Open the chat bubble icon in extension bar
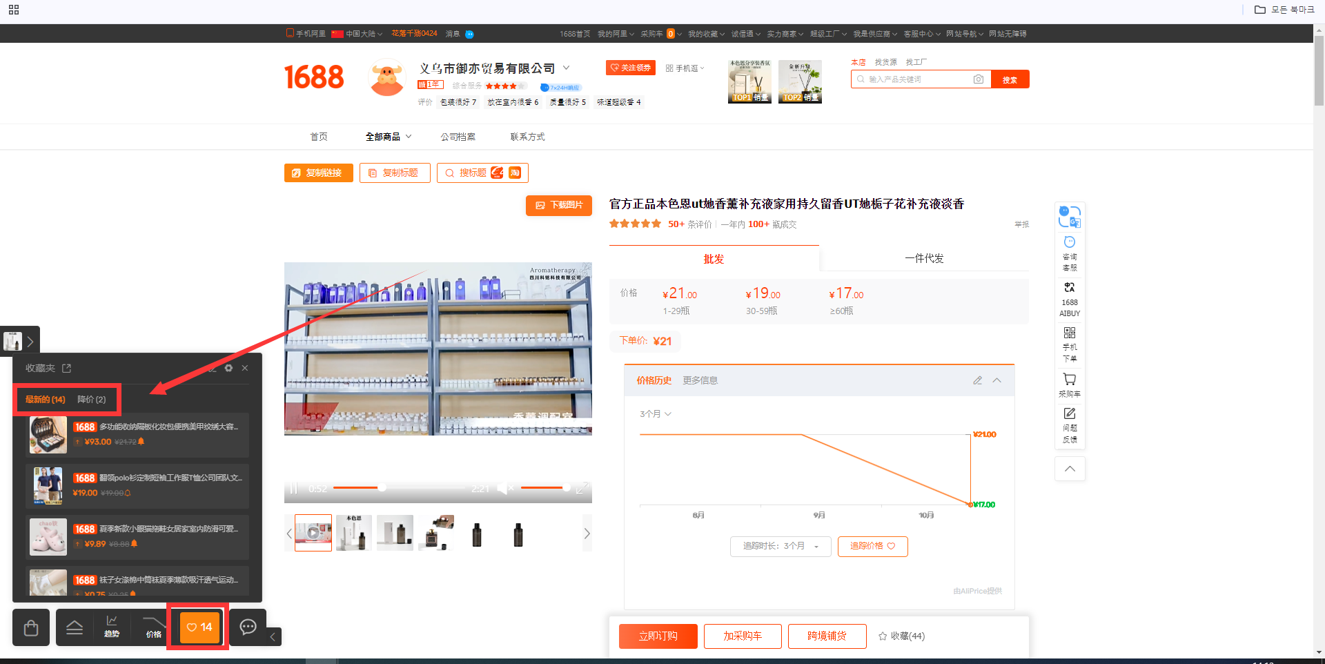1325x664 pixels. coord(248,627)
